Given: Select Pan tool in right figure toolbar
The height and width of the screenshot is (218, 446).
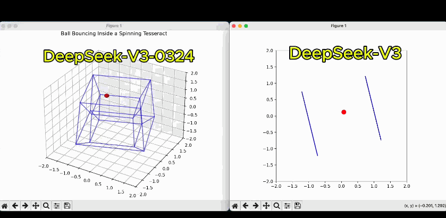Looking at the screenshot, I should (266, 205).
